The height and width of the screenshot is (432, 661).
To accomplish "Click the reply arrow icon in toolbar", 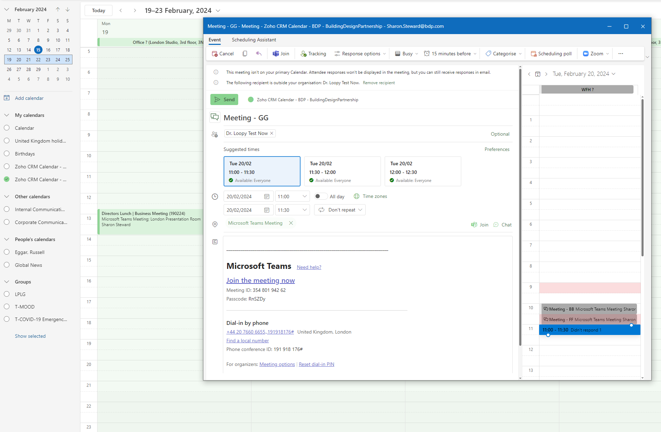I will pyautogui.click(x=259, y=54).
